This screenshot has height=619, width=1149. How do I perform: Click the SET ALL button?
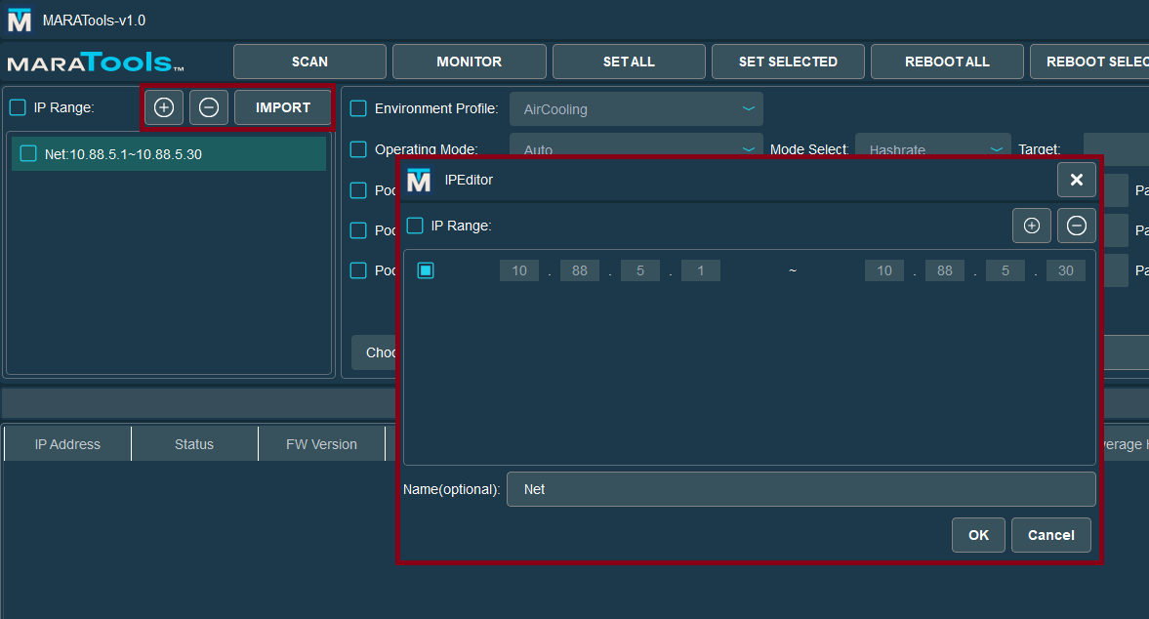click(629, 62)
